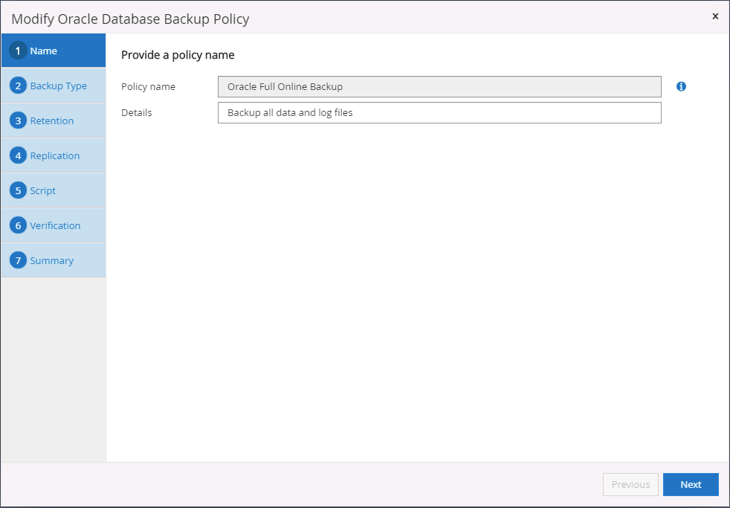Click the step 4 number circle
730x508 pixels.
pos(19,155)
